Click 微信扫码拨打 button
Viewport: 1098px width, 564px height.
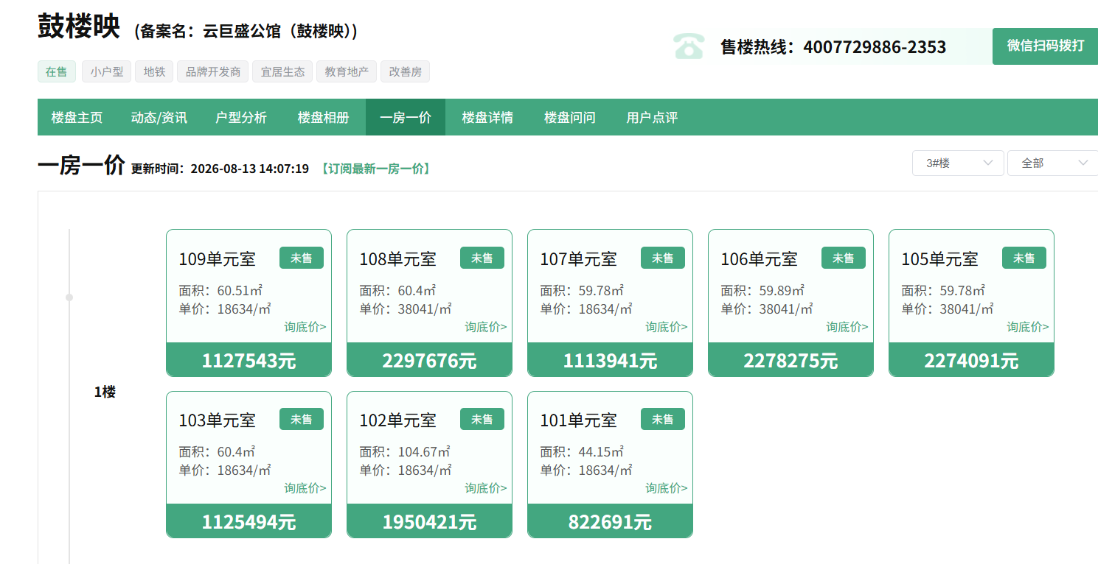point(1045,46)
